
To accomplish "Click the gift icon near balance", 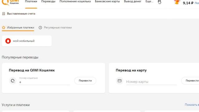I will [x=177, y=2].
